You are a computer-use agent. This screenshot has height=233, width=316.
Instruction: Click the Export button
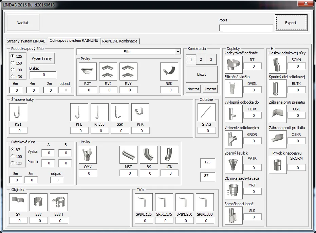pyautogui.click(x=291, y=23)
